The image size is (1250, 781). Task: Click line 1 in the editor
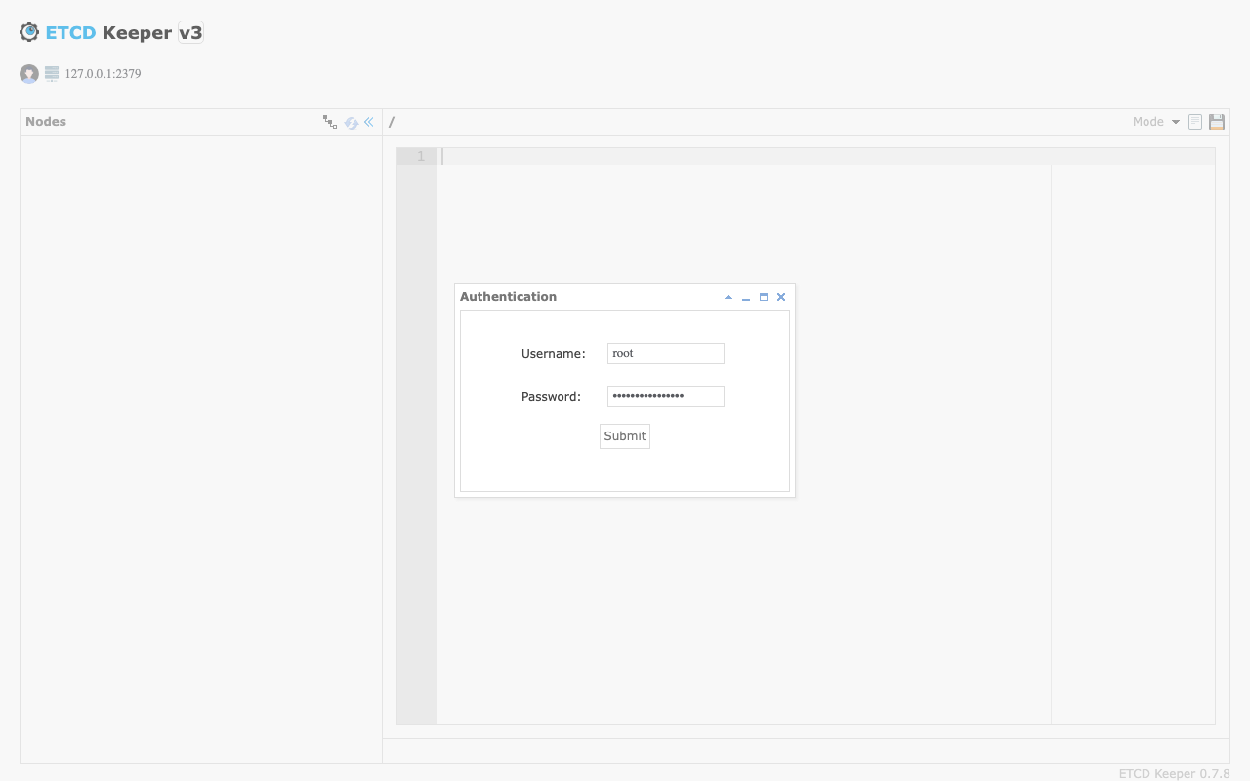(826, 156)
